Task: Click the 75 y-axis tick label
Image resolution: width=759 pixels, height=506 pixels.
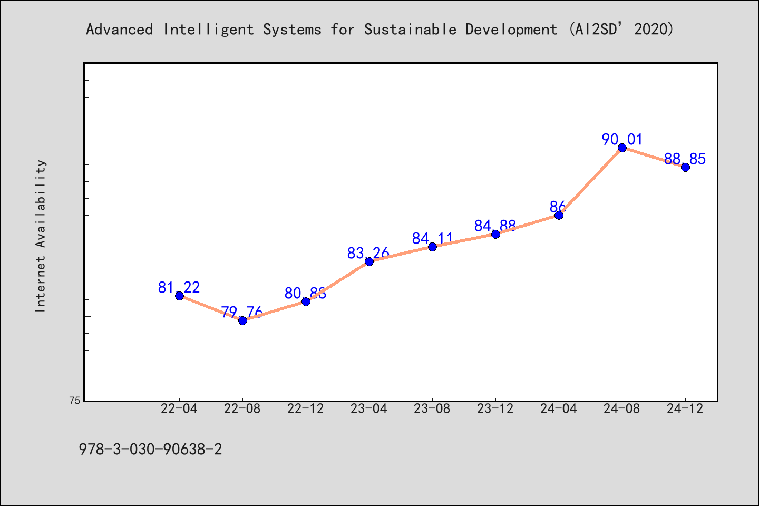Action: click(75, 401)
